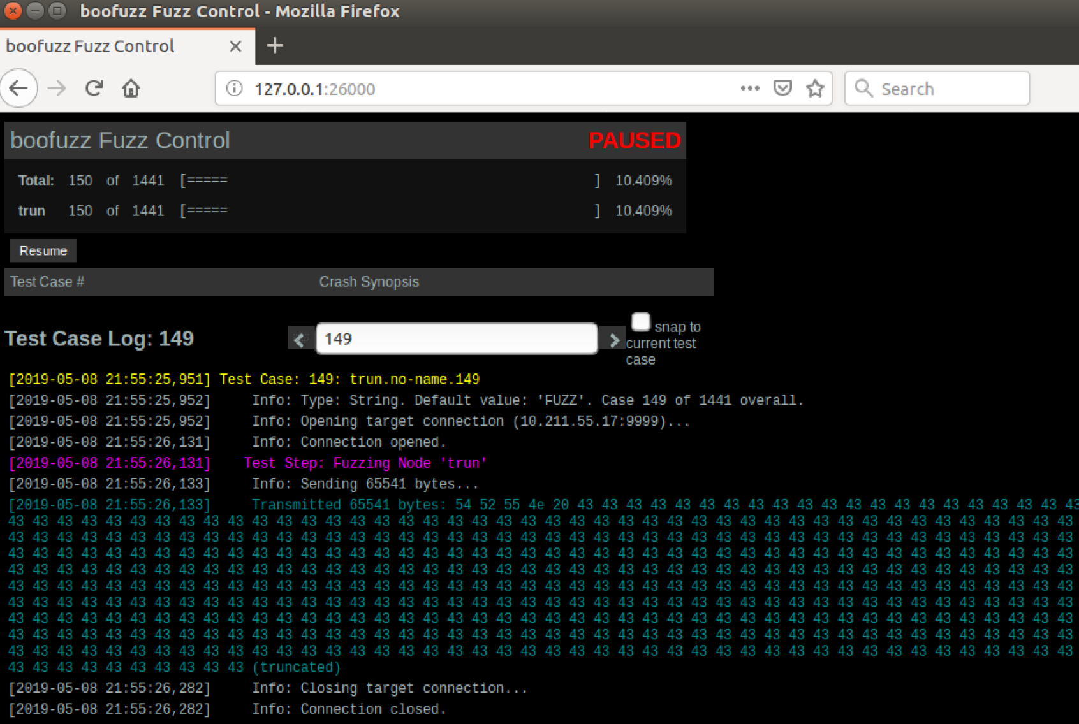Image resolution: width=1079 pixels, height=724 pixels.
Task: Click the trun progress bar
Action: (x=390, y=211)
